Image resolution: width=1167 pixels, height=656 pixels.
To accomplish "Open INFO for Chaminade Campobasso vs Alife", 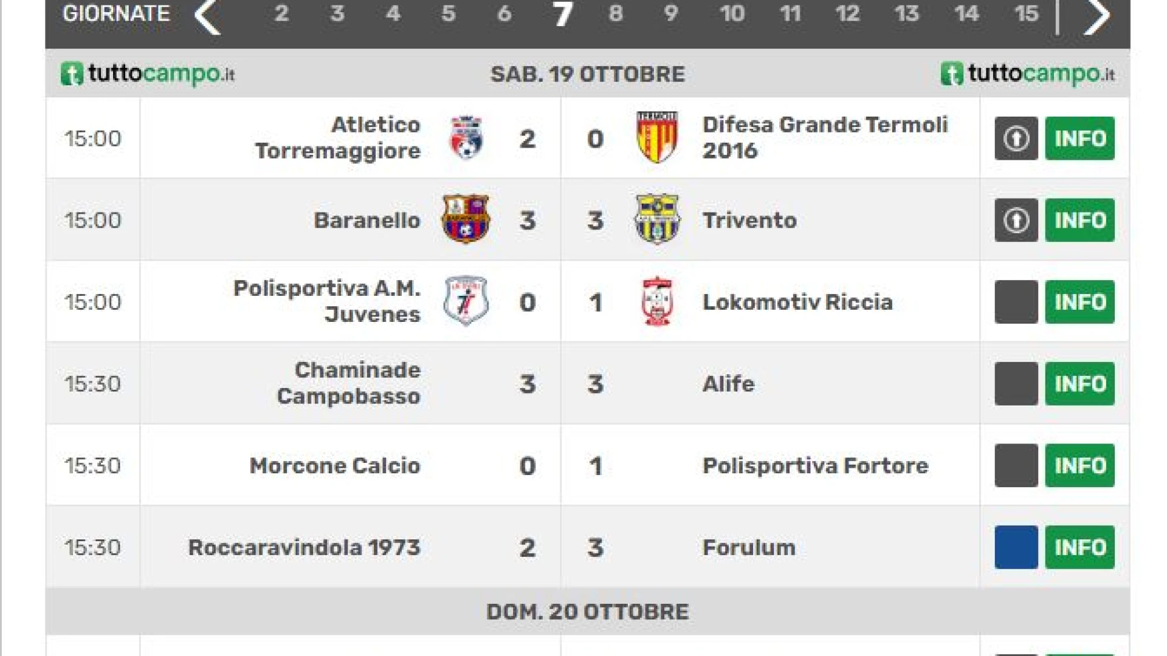I will 1080,384.
